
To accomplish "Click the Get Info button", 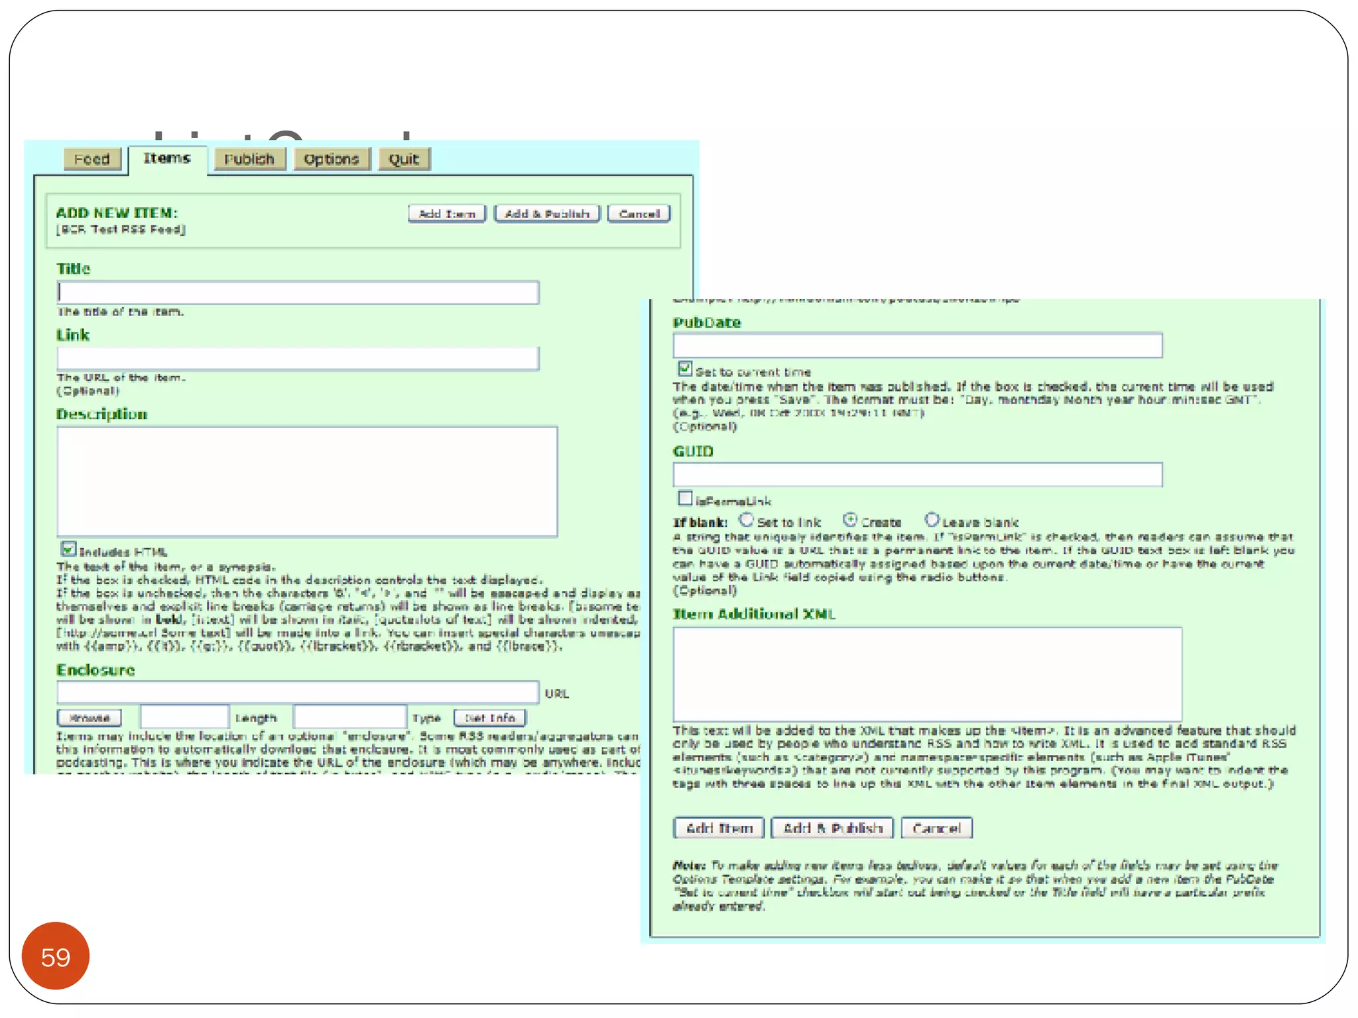I will pos(489,718).
